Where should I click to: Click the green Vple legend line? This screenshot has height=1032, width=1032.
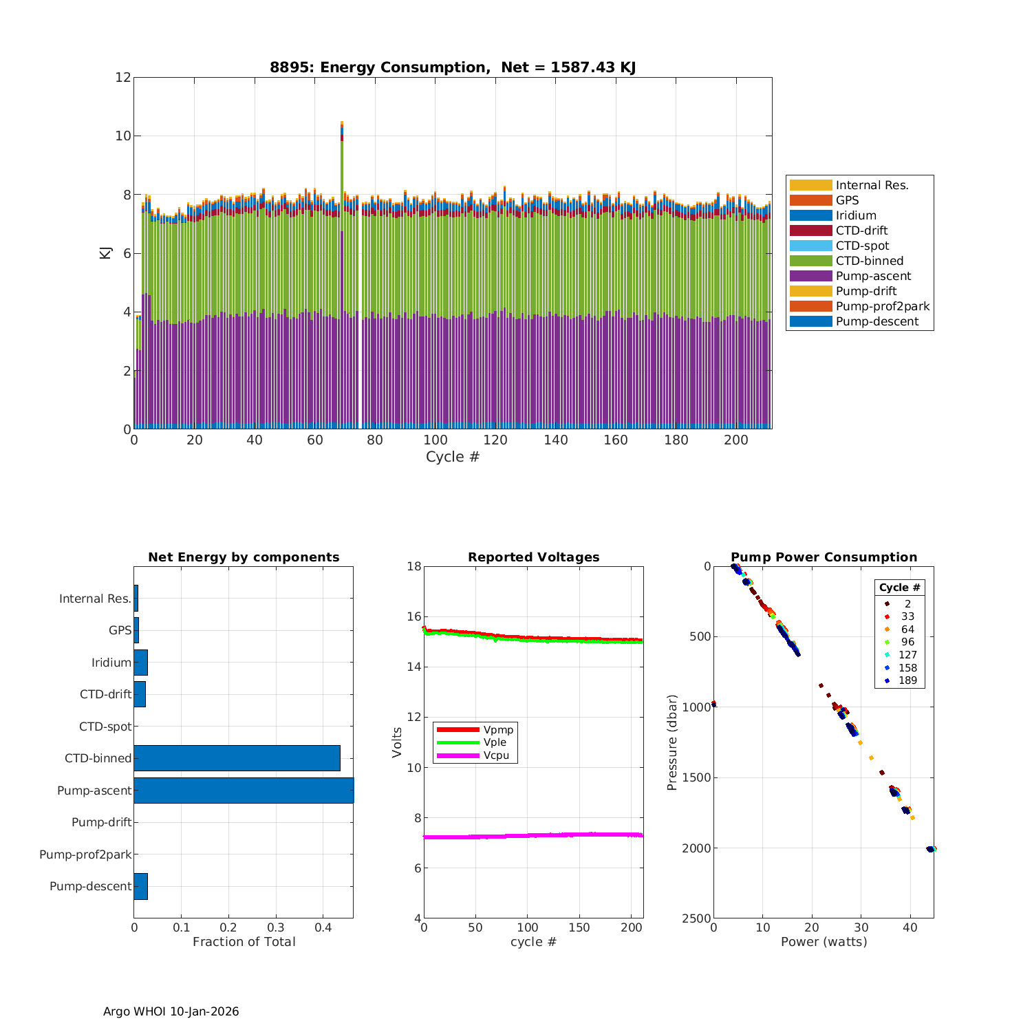[458, 742]
